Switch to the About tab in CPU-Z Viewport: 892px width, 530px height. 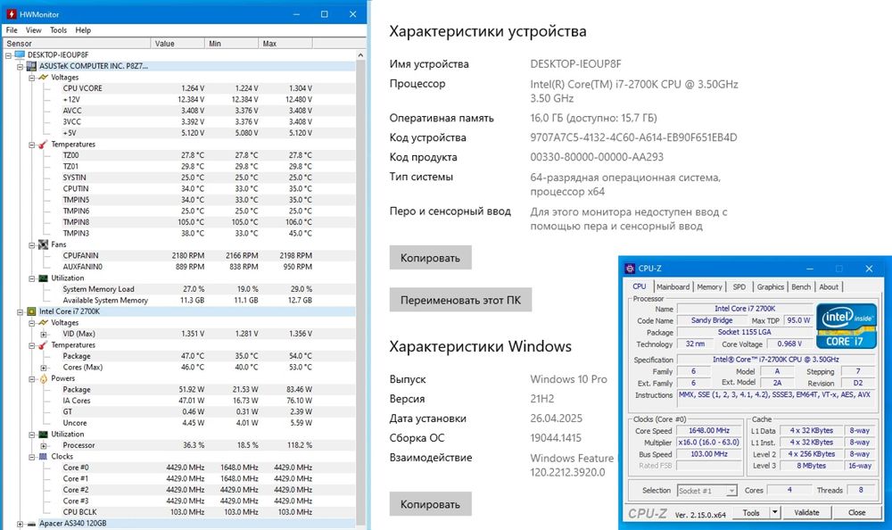[829, 287]
